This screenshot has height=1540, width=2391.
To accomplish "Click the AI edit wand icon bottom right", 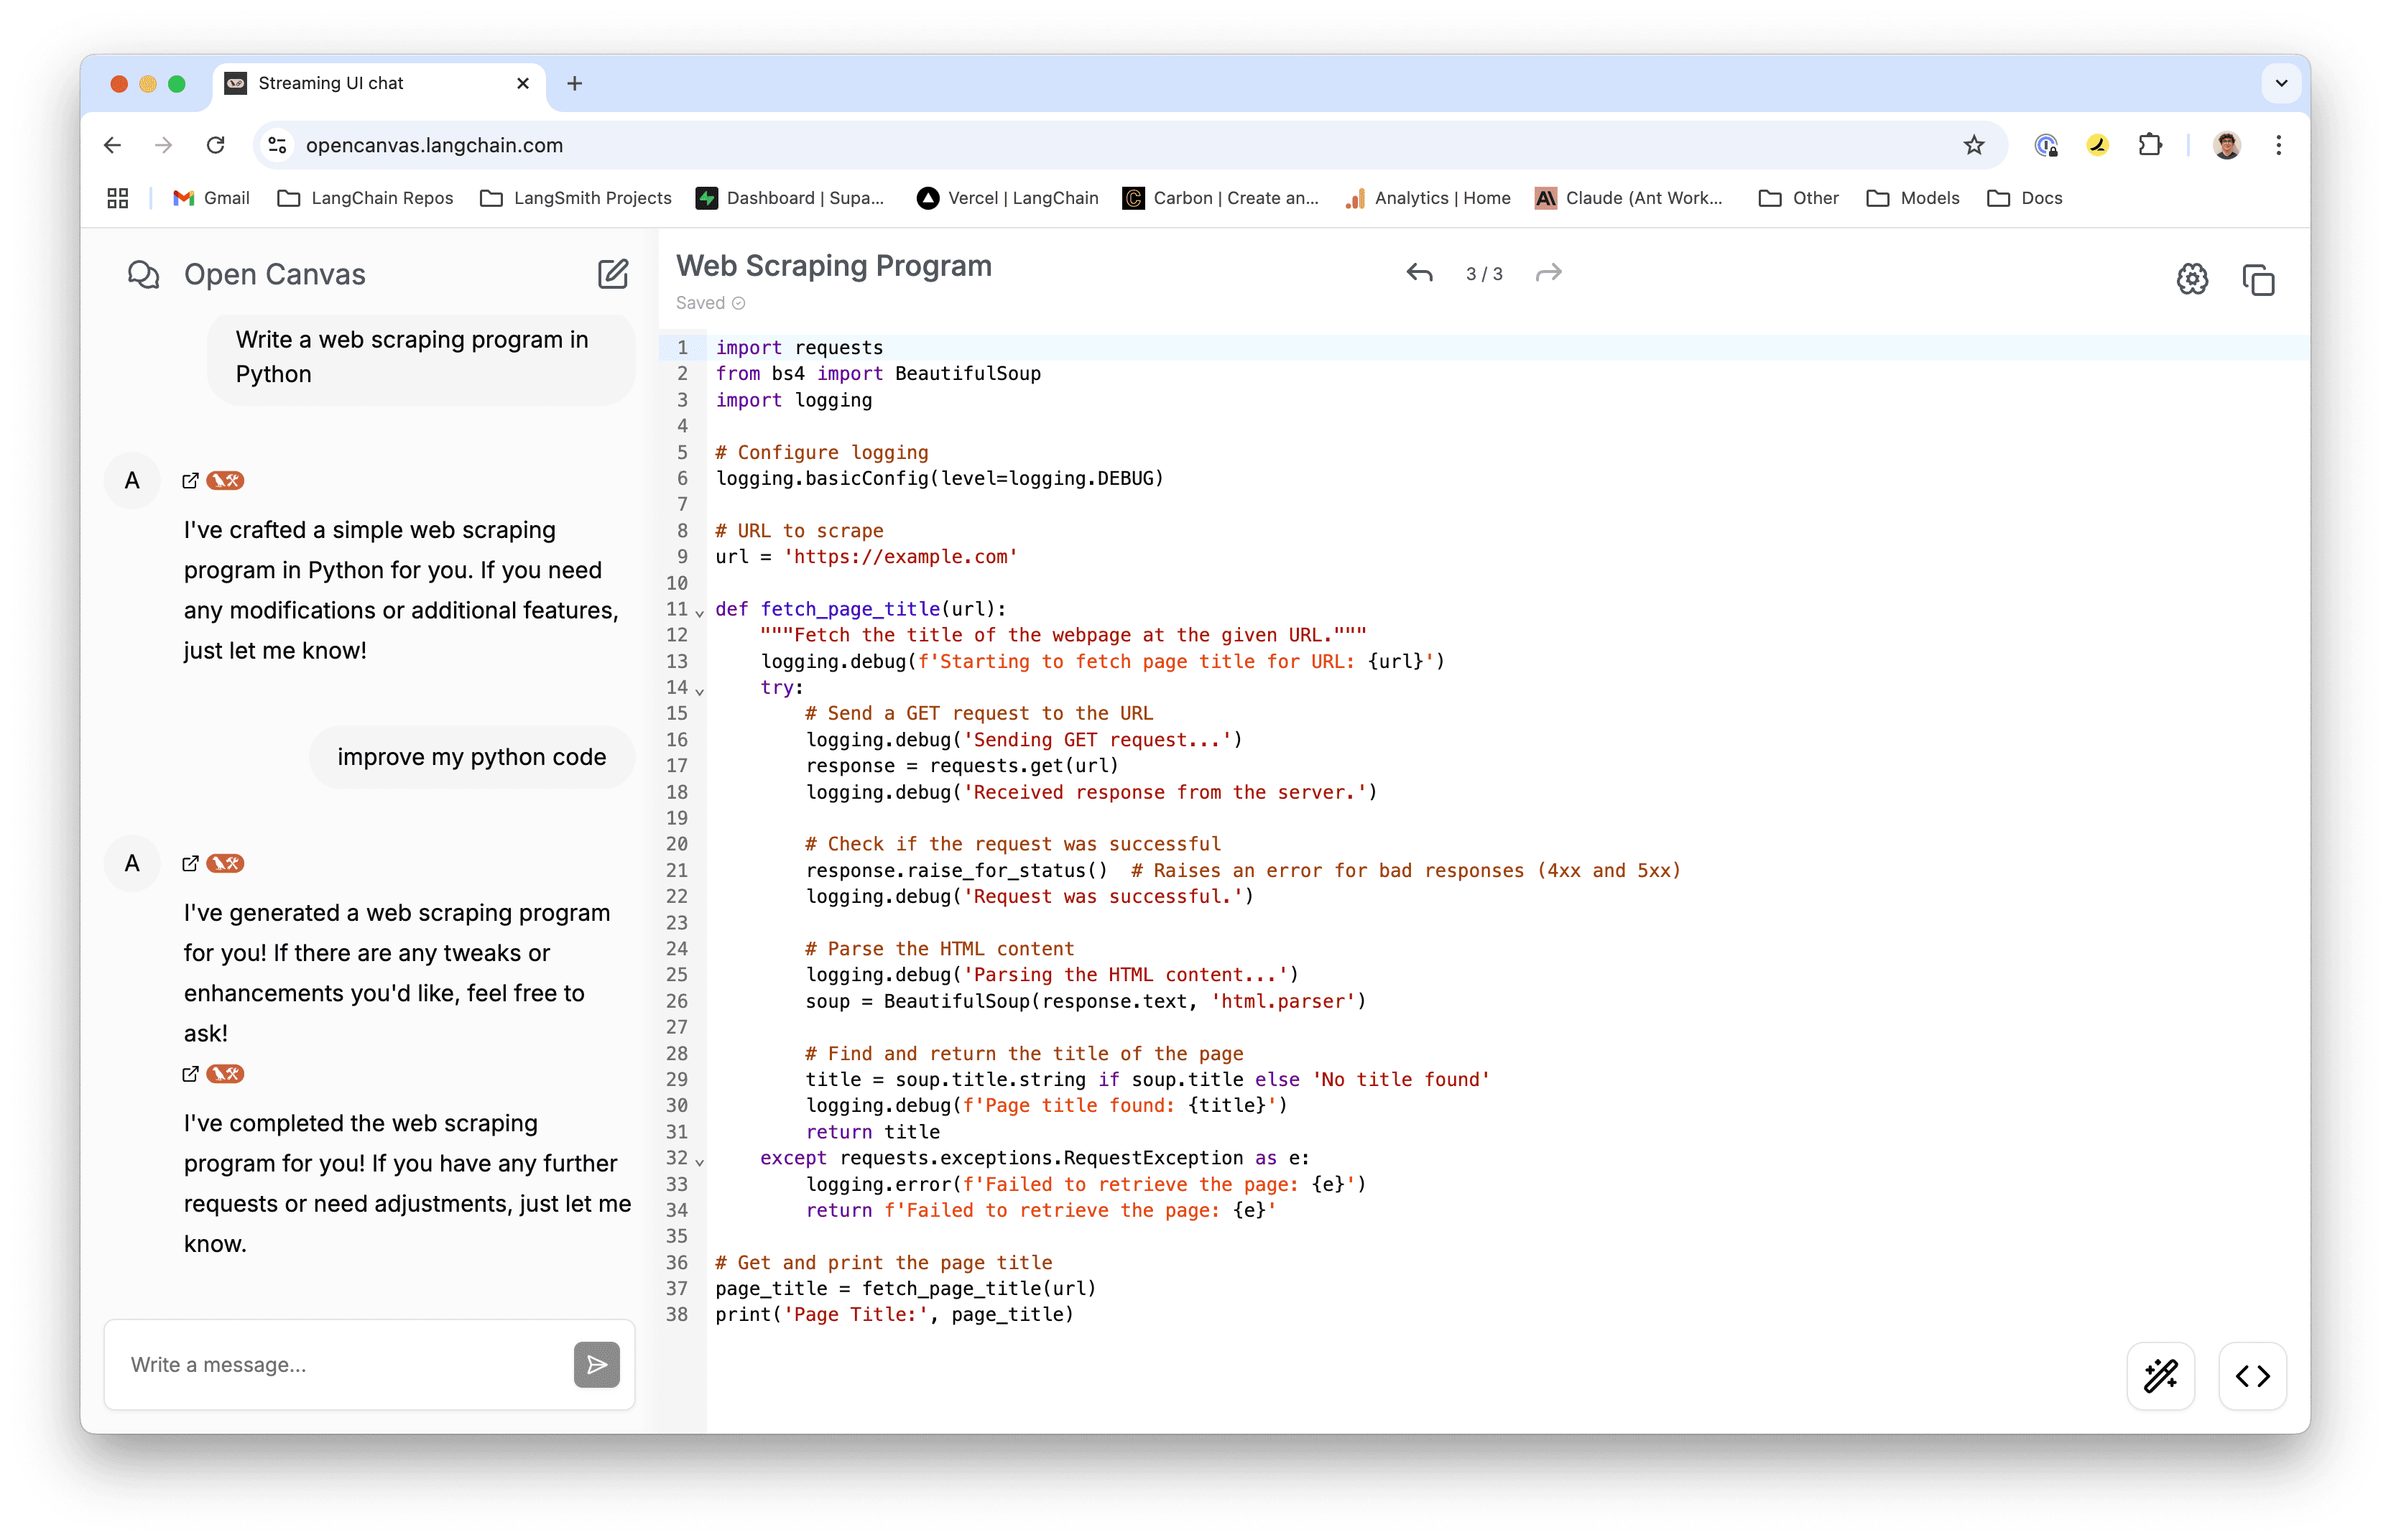I will 2163,1375.
